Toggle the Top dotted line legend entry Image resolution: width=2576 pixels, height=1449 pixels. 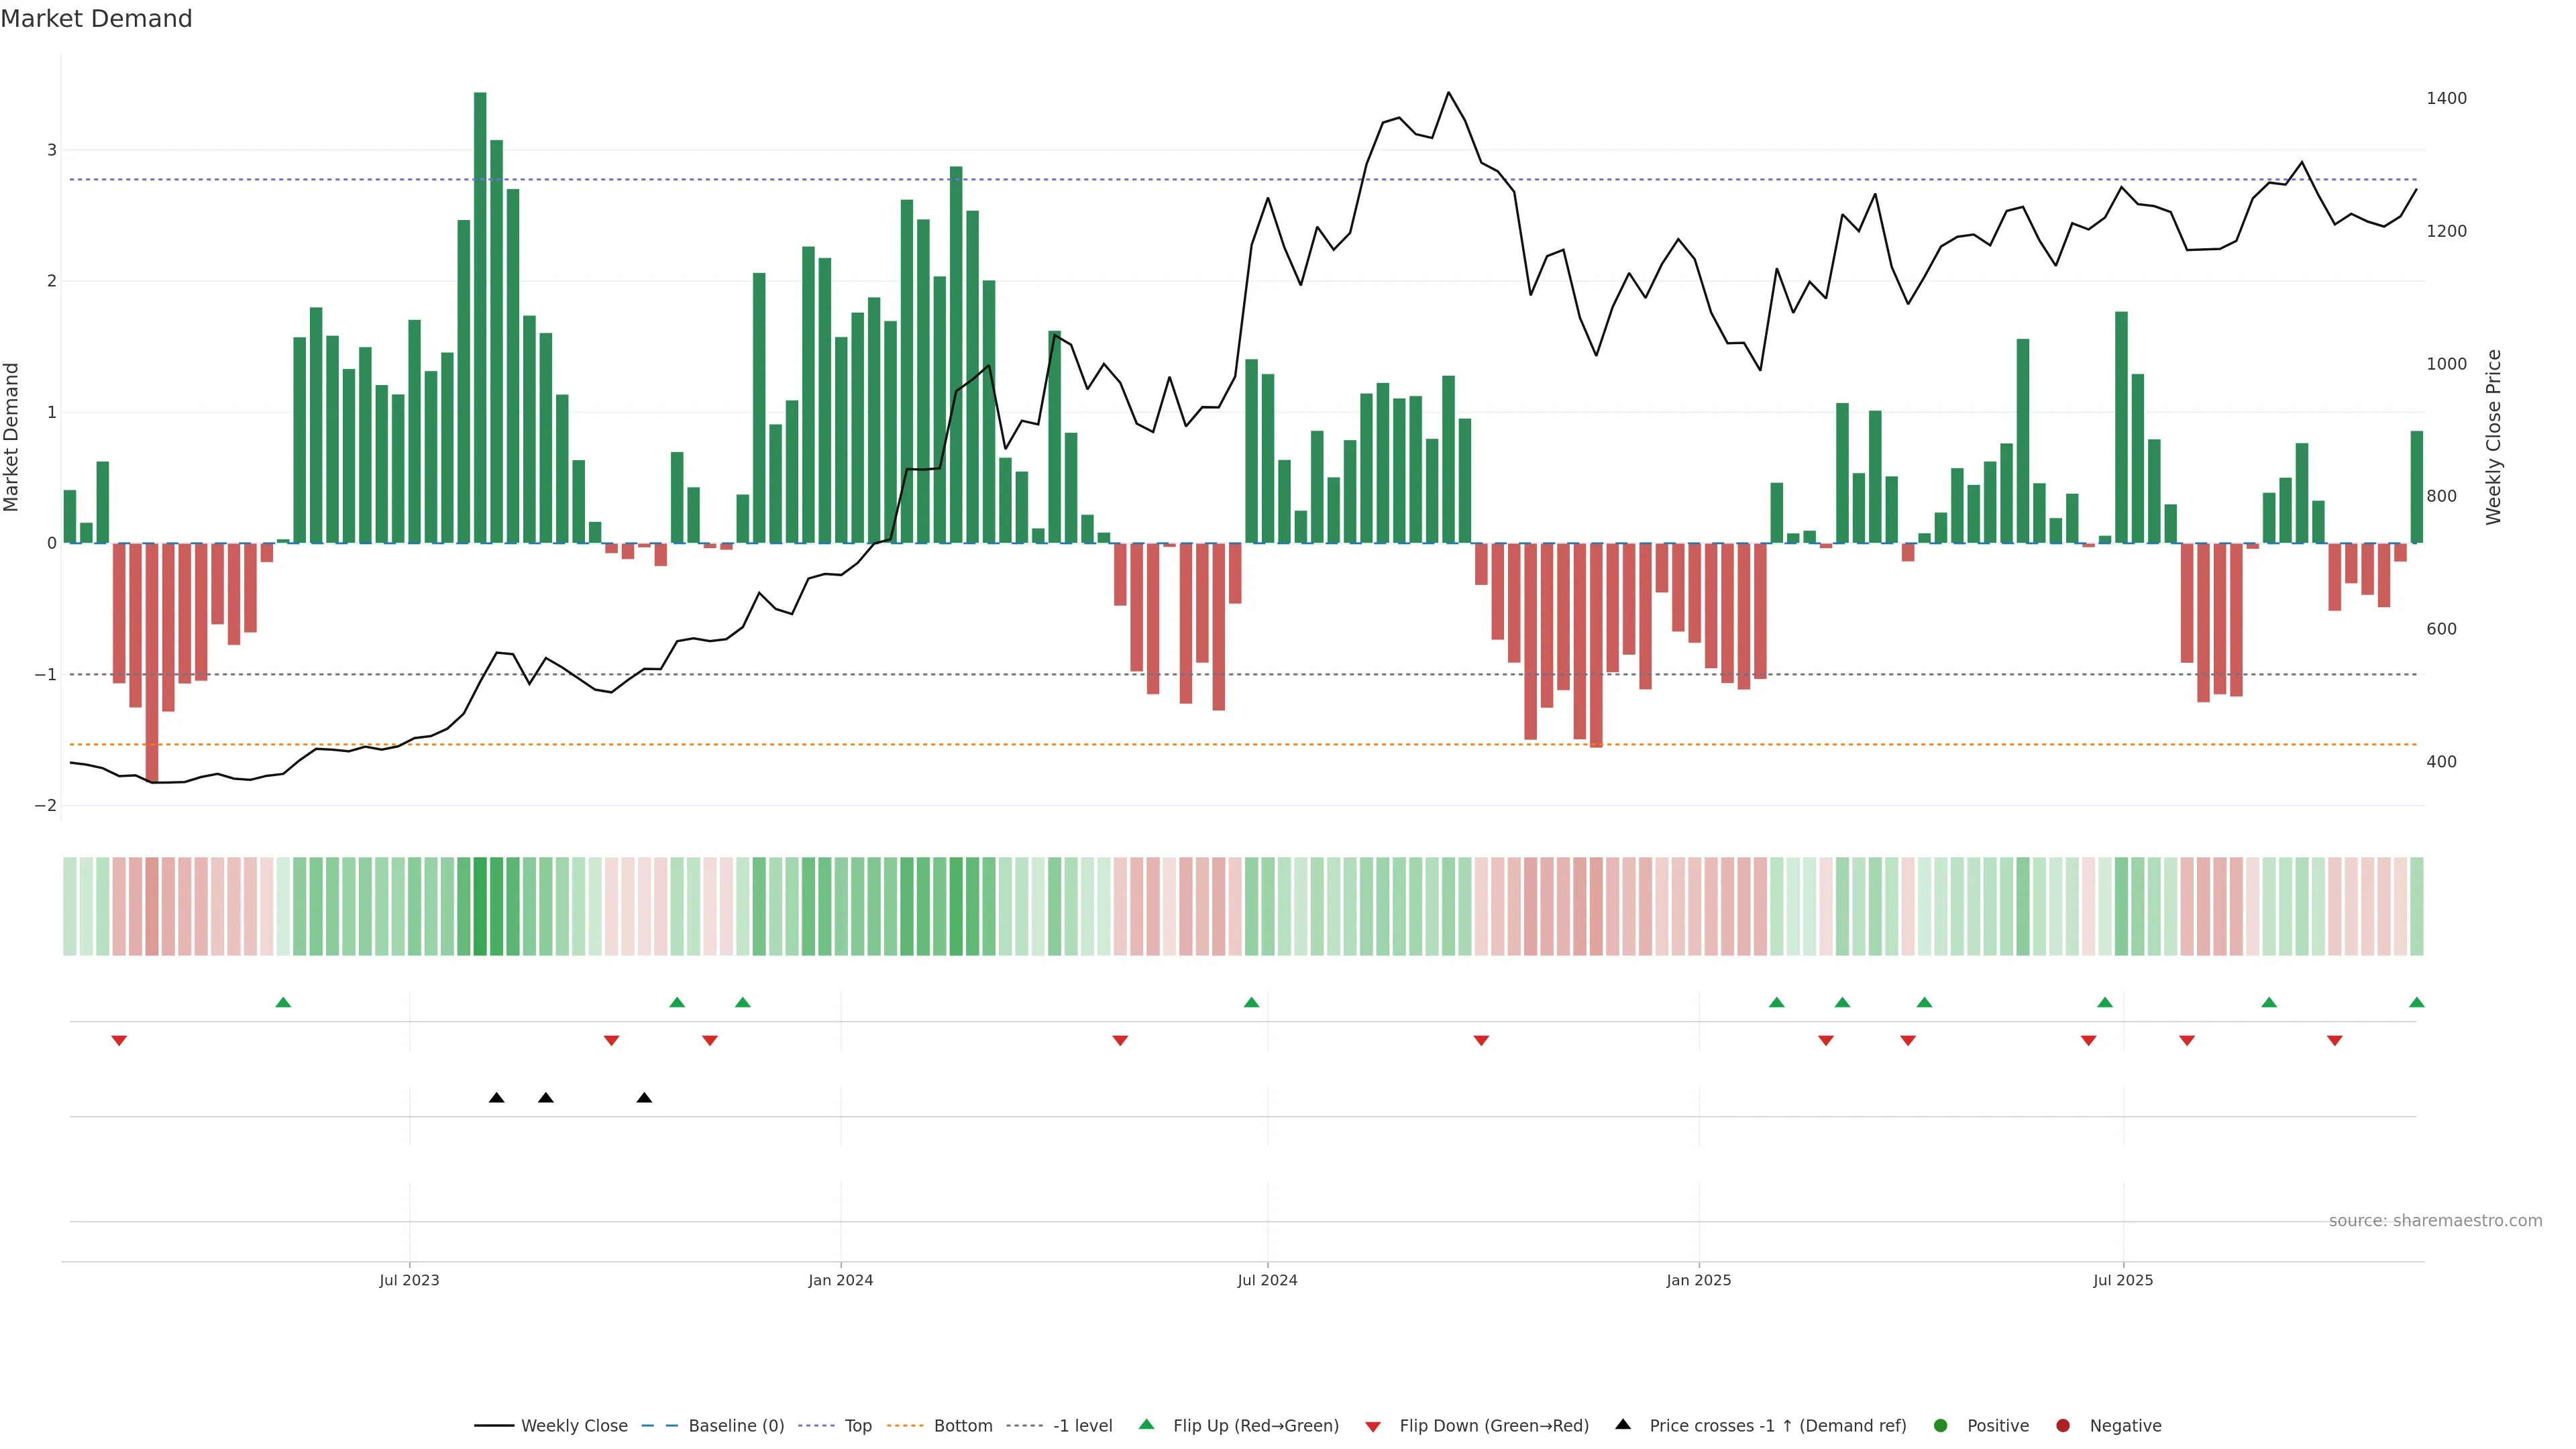pos(857,1425)
